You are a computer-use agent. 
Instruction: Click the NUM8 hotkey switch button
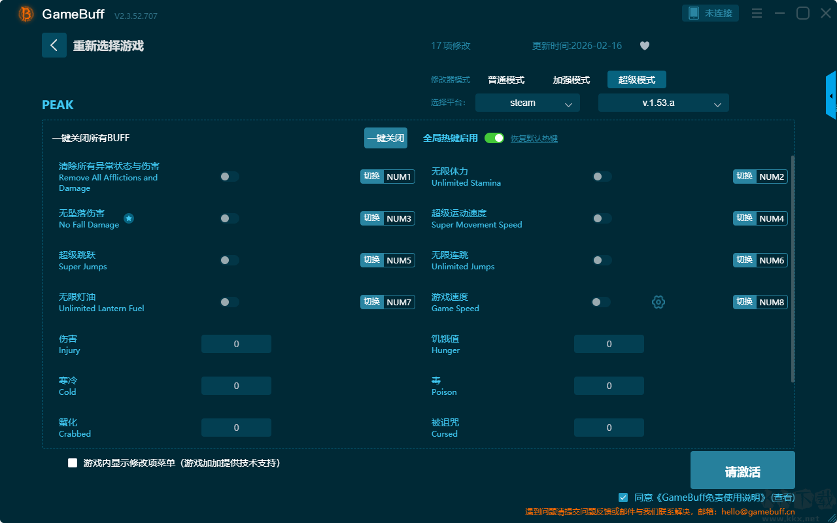click(x=760, y=302)
